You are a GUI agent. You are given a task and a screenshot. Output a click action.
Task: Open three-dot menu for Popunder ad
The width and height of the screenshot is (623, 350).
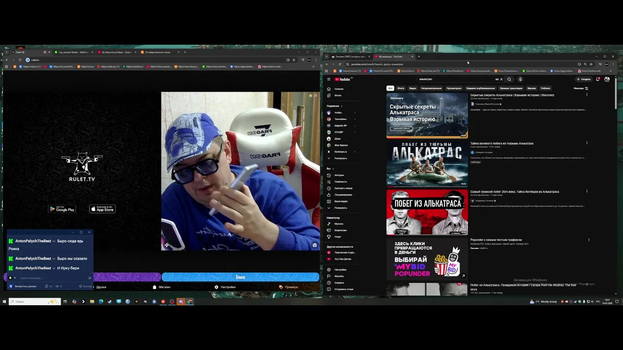click(589, 240)
